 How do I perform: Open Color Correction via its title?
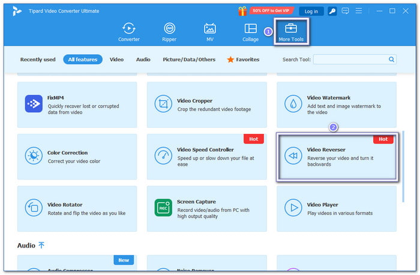(67, 153)
